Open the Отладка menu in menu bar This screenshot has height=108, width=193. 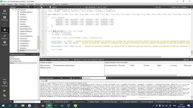pyautogui.click(x=30, y=4)
